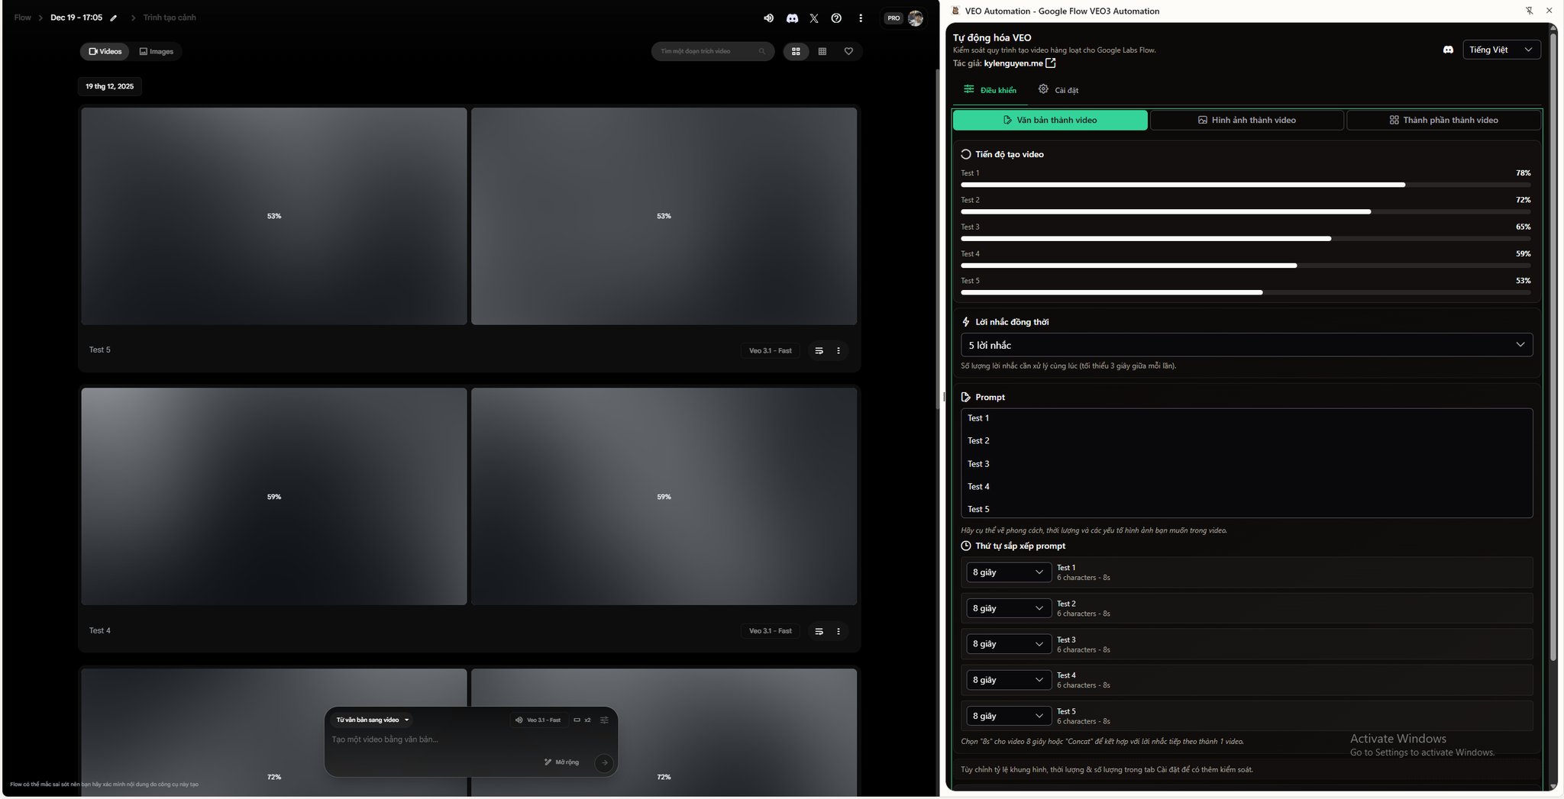Select the Thành phần thành video tab
Screen dimensions: 1564x799
click(x=1443, y=121)
